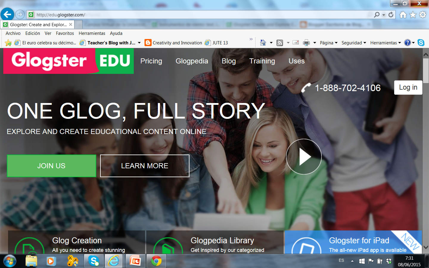Select the Glogster: Create and Explore tab
Screen dimensions: 429x268
(x=38, y=25)
